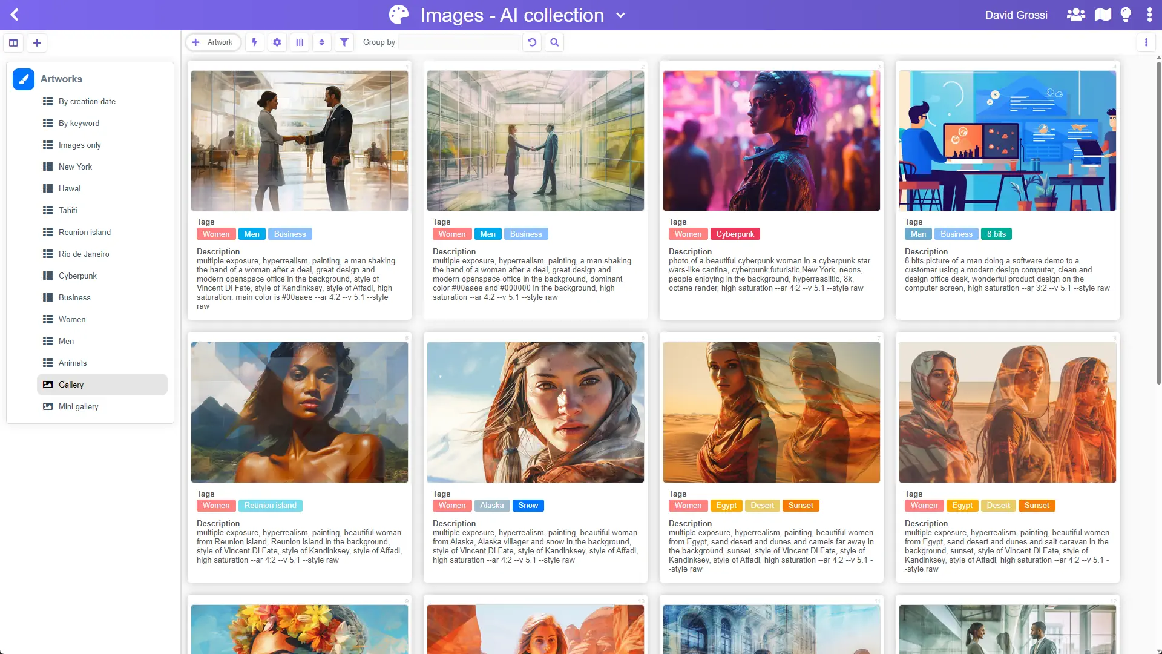Switch to the Mini gallery view
This screenshot has height=654, width=1162.
[79, 406]
